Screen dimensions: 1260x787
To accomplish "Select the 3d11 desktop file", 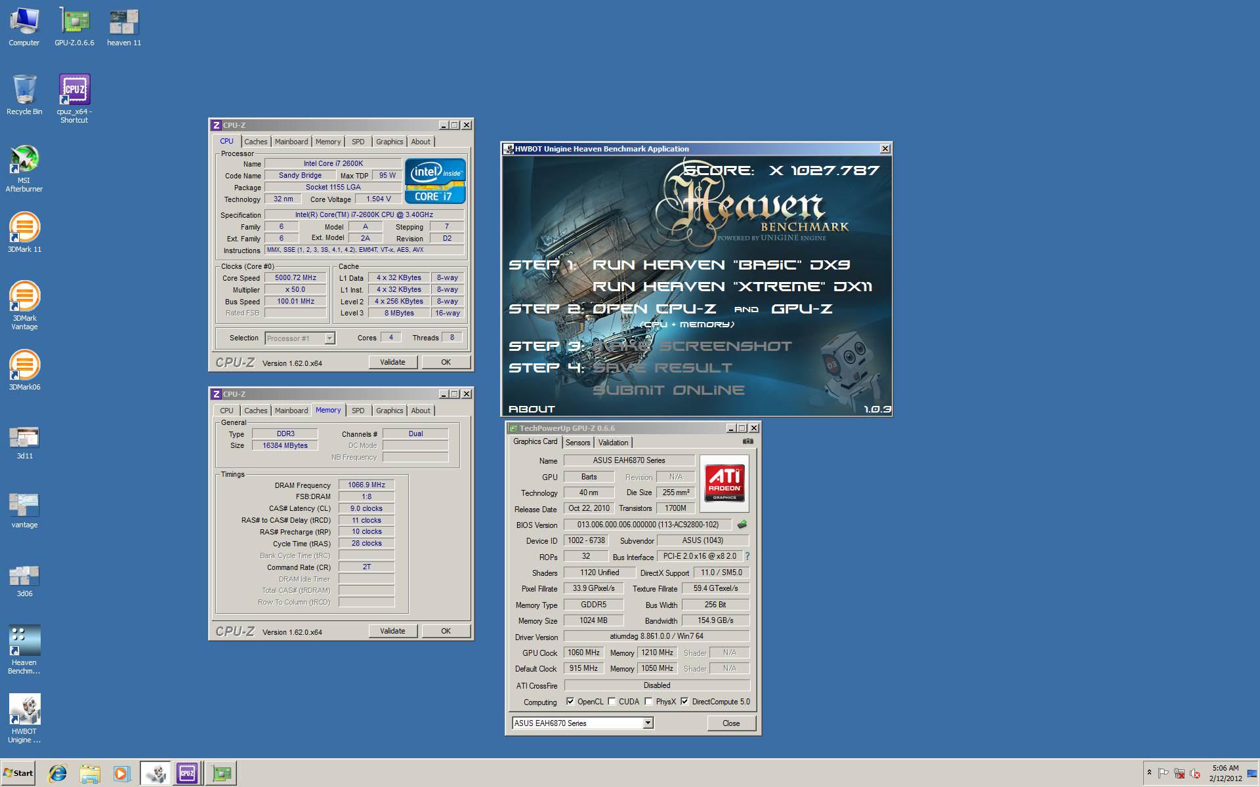I will (x=24, y=441).
